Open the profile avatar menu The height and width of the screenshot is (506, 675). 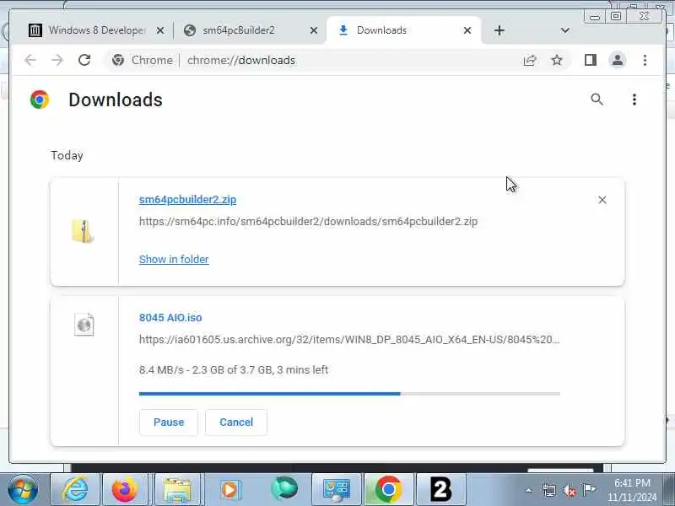pyautogui.click(x=618, y=60)
